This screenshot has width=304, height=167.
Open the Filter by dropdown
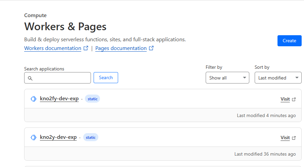[x=227, y=78]
